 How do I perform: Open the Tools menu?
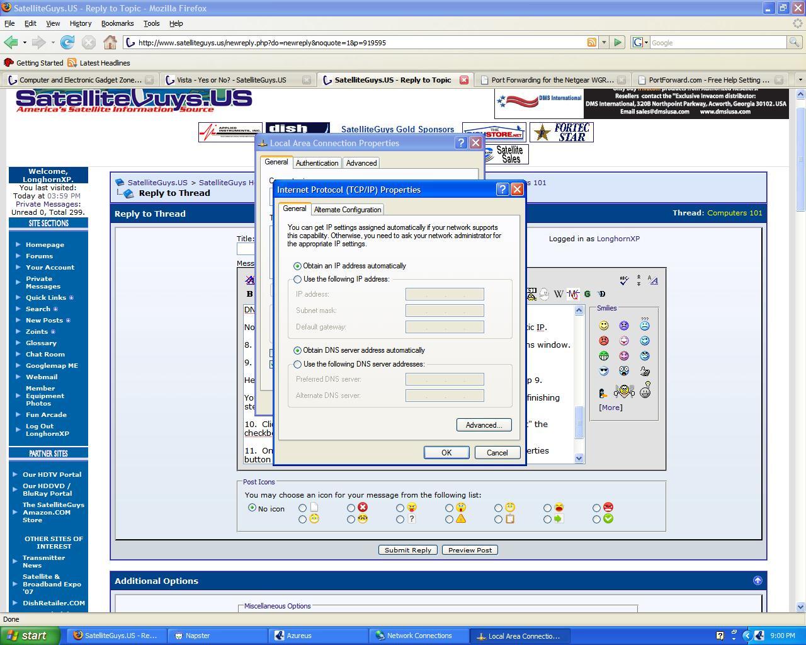point(151,23)
